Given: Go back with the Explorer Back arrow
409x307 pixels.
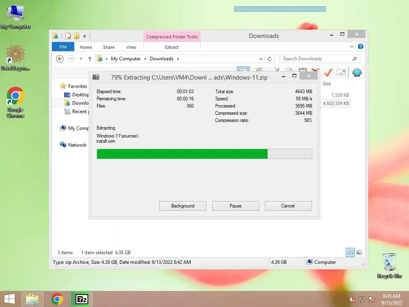Looking at the screenshot, I should (x=60, y=59).
